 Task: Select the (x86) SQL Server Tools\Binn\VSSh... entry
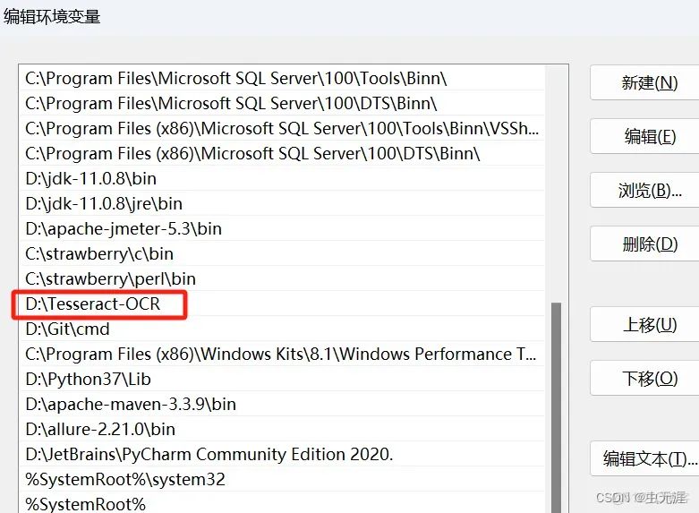point(282,128)
